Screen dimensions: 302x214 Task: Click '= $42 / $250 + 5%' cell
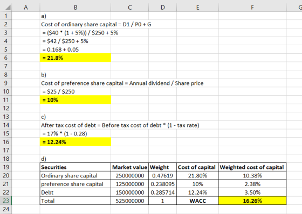[x=75, y=41]
